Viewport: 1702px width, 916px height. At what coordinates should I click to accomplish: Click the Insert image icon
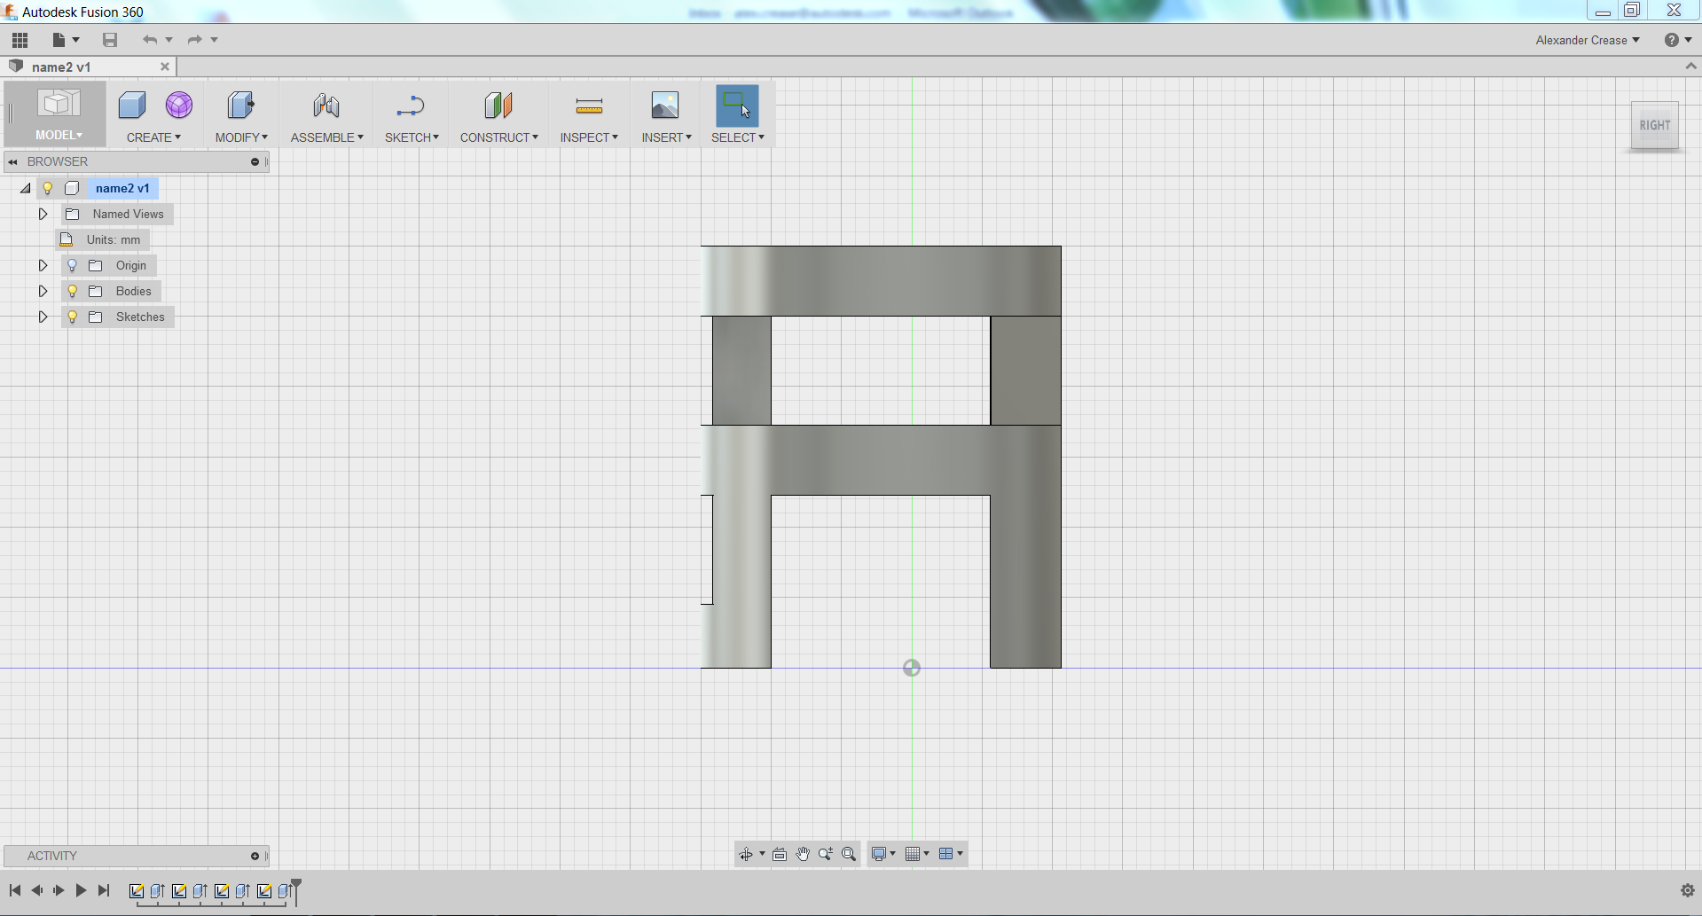(665, 106)
